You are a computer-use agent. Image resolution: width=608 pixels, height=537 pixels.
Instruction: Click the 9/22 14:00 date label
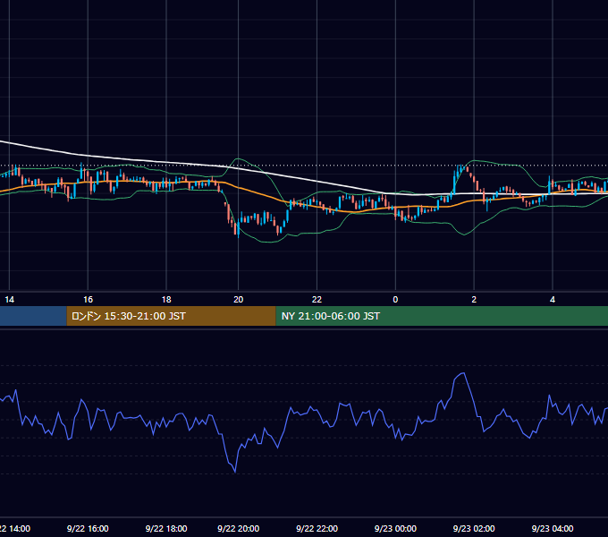point(14,528)
